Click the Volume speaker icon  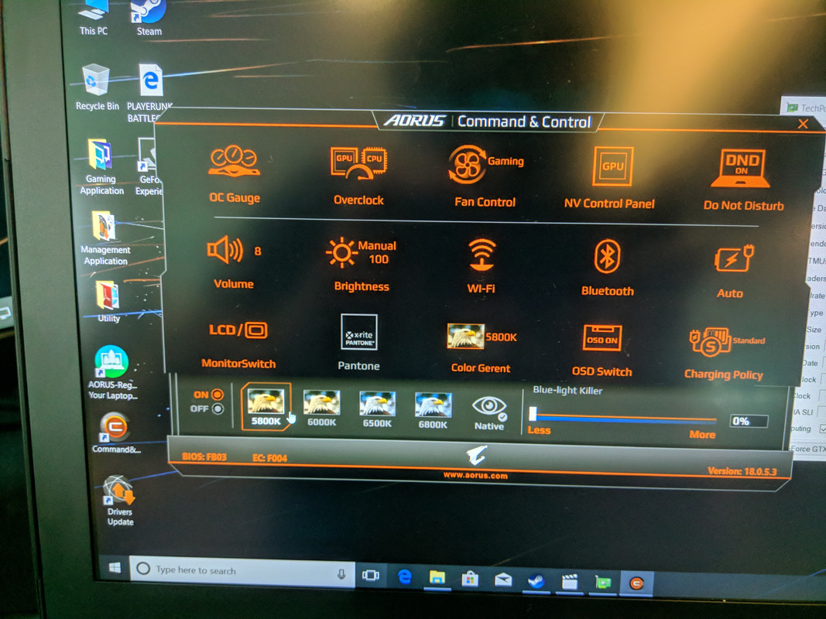click(x=225, y=249)
